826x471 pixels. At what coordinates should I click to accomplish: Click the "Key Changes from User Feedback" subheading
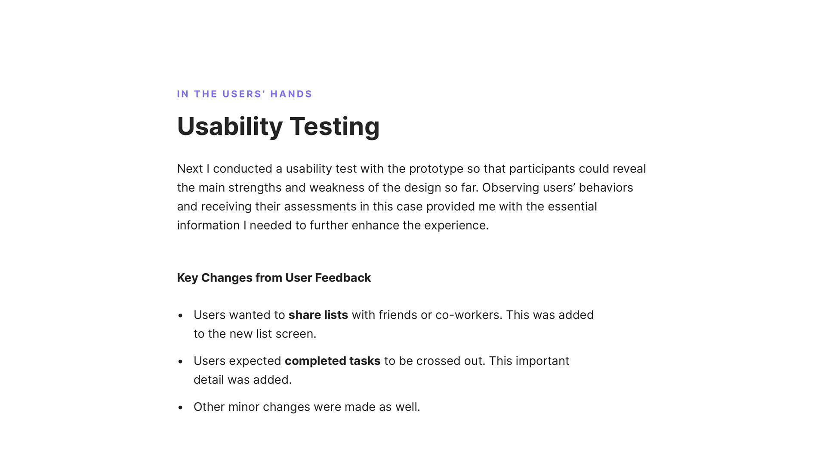point(274,278)
